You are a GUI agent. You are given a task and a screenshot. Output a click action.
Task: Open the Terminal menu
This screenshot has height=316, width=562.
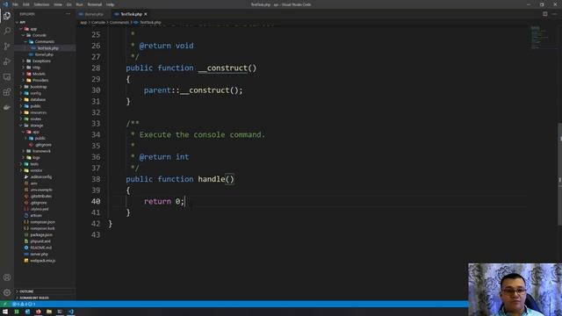(95, 4)
